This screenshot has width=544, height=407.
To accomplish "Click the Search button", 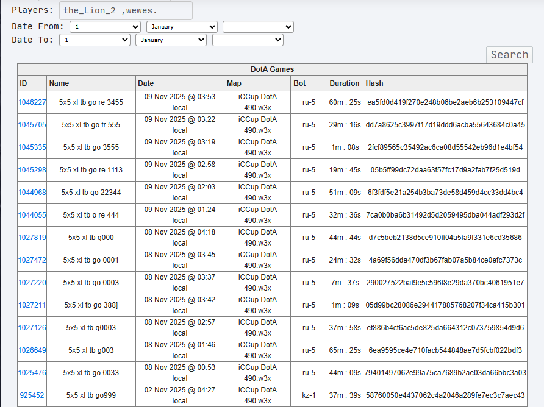I will pyautogui.click(x=509, y=55).
